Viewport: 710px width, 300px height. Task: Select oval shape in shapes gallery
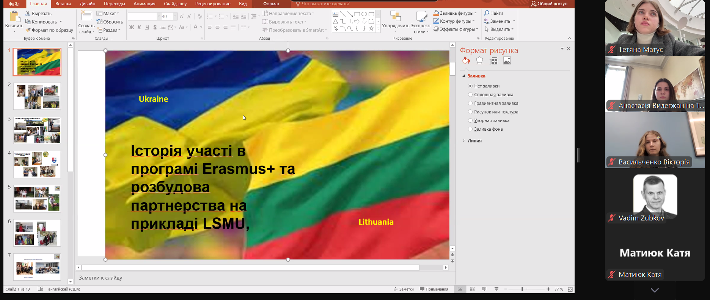point(364,14)
